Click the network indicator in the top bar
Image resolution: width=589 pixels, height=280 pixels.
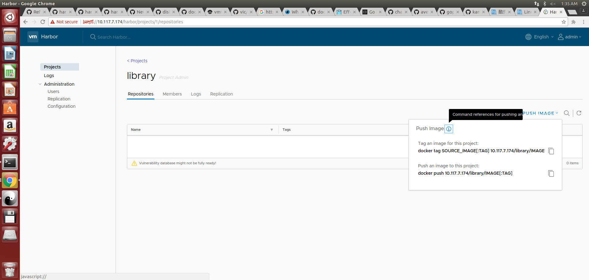click(x=536, y=4)
